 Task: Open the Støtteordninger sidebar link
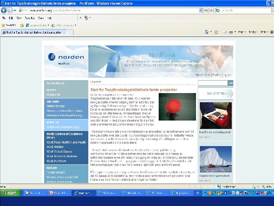(x=56, y=106)
